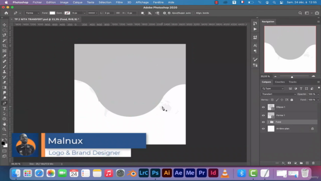Switch to the Couches tab

click(x=280, y=82)
